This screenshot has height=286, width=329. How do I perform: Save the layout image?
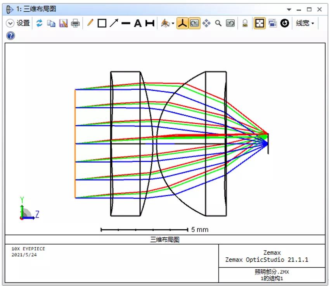(x=63, y=23)
